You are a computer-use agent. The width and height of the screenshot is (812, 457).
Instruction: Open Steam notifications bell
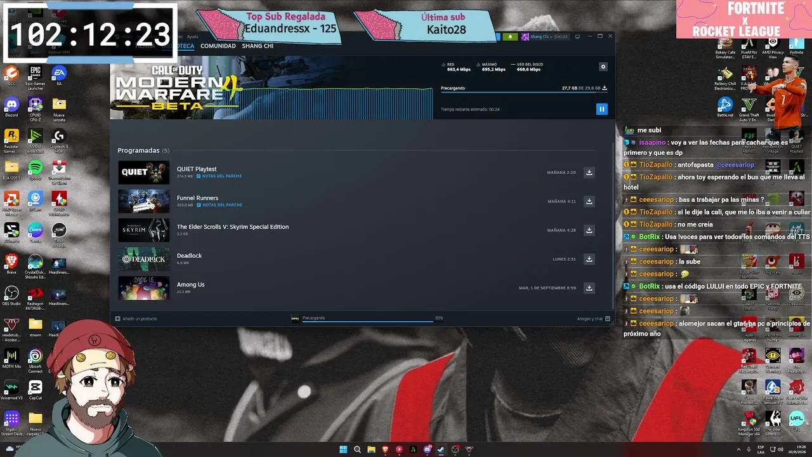click(510, 37)
